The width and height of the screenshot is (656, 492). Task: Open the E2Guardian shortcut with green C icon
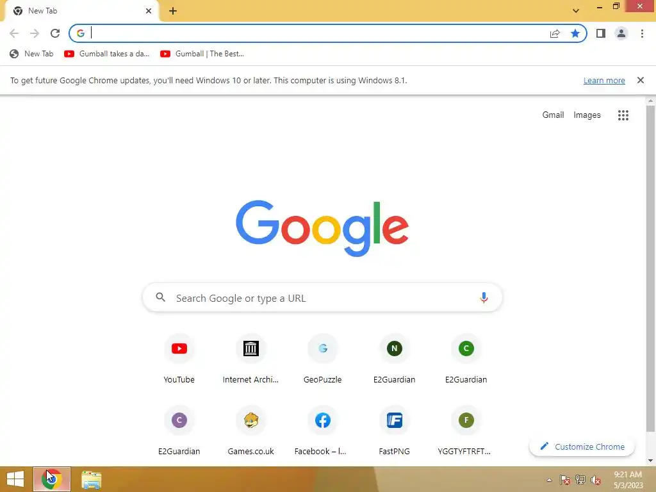pyautogui.click(x=466, y=359)
